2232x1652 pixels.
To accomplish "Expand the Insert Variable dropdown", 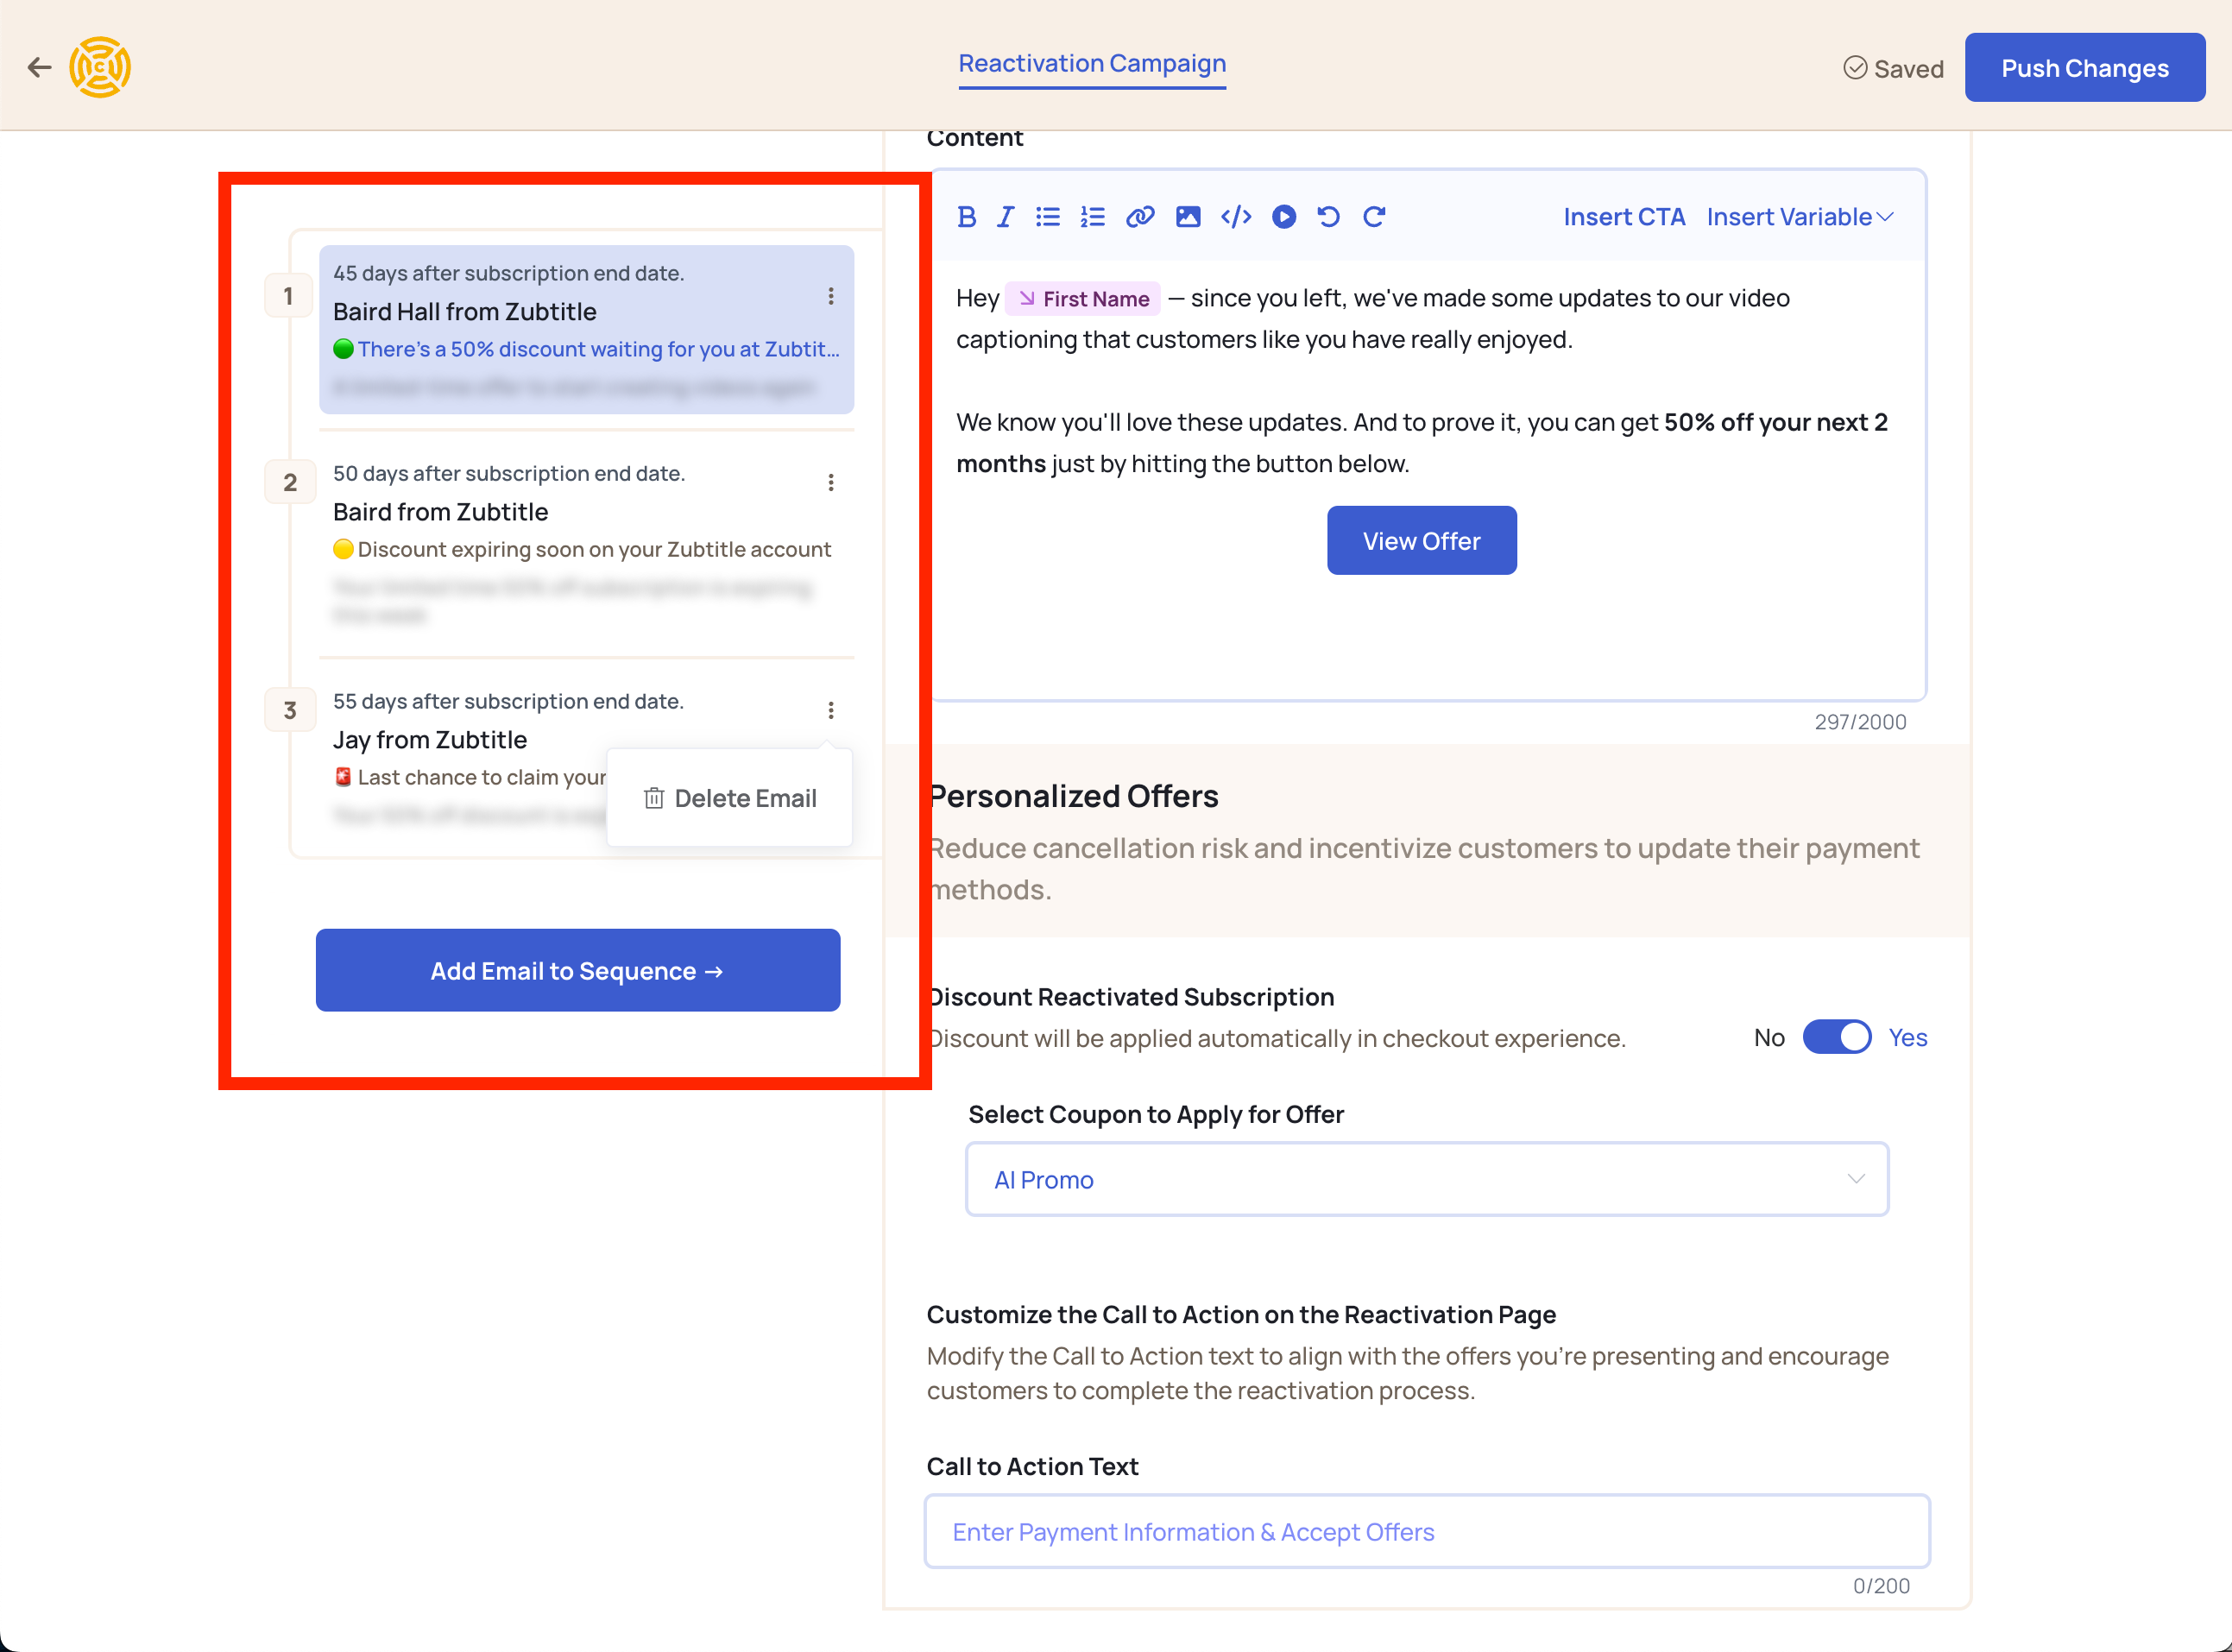I will pos(1797,216).
